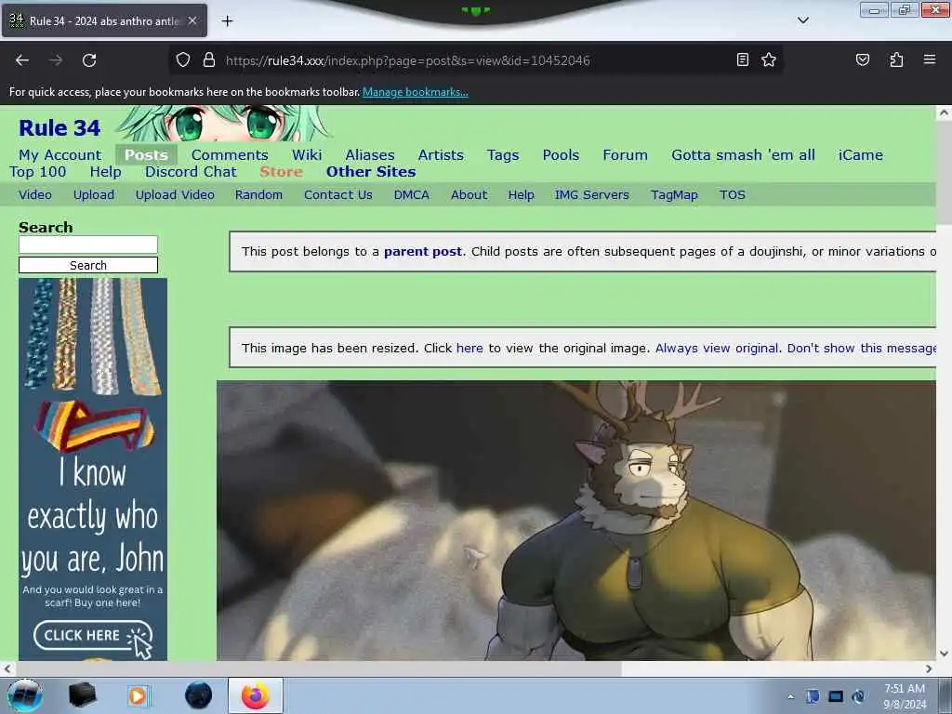Go to the Pools menu item
Image resolution: width=952 pixels, height=714 pixels.
(x=561, y=155)
